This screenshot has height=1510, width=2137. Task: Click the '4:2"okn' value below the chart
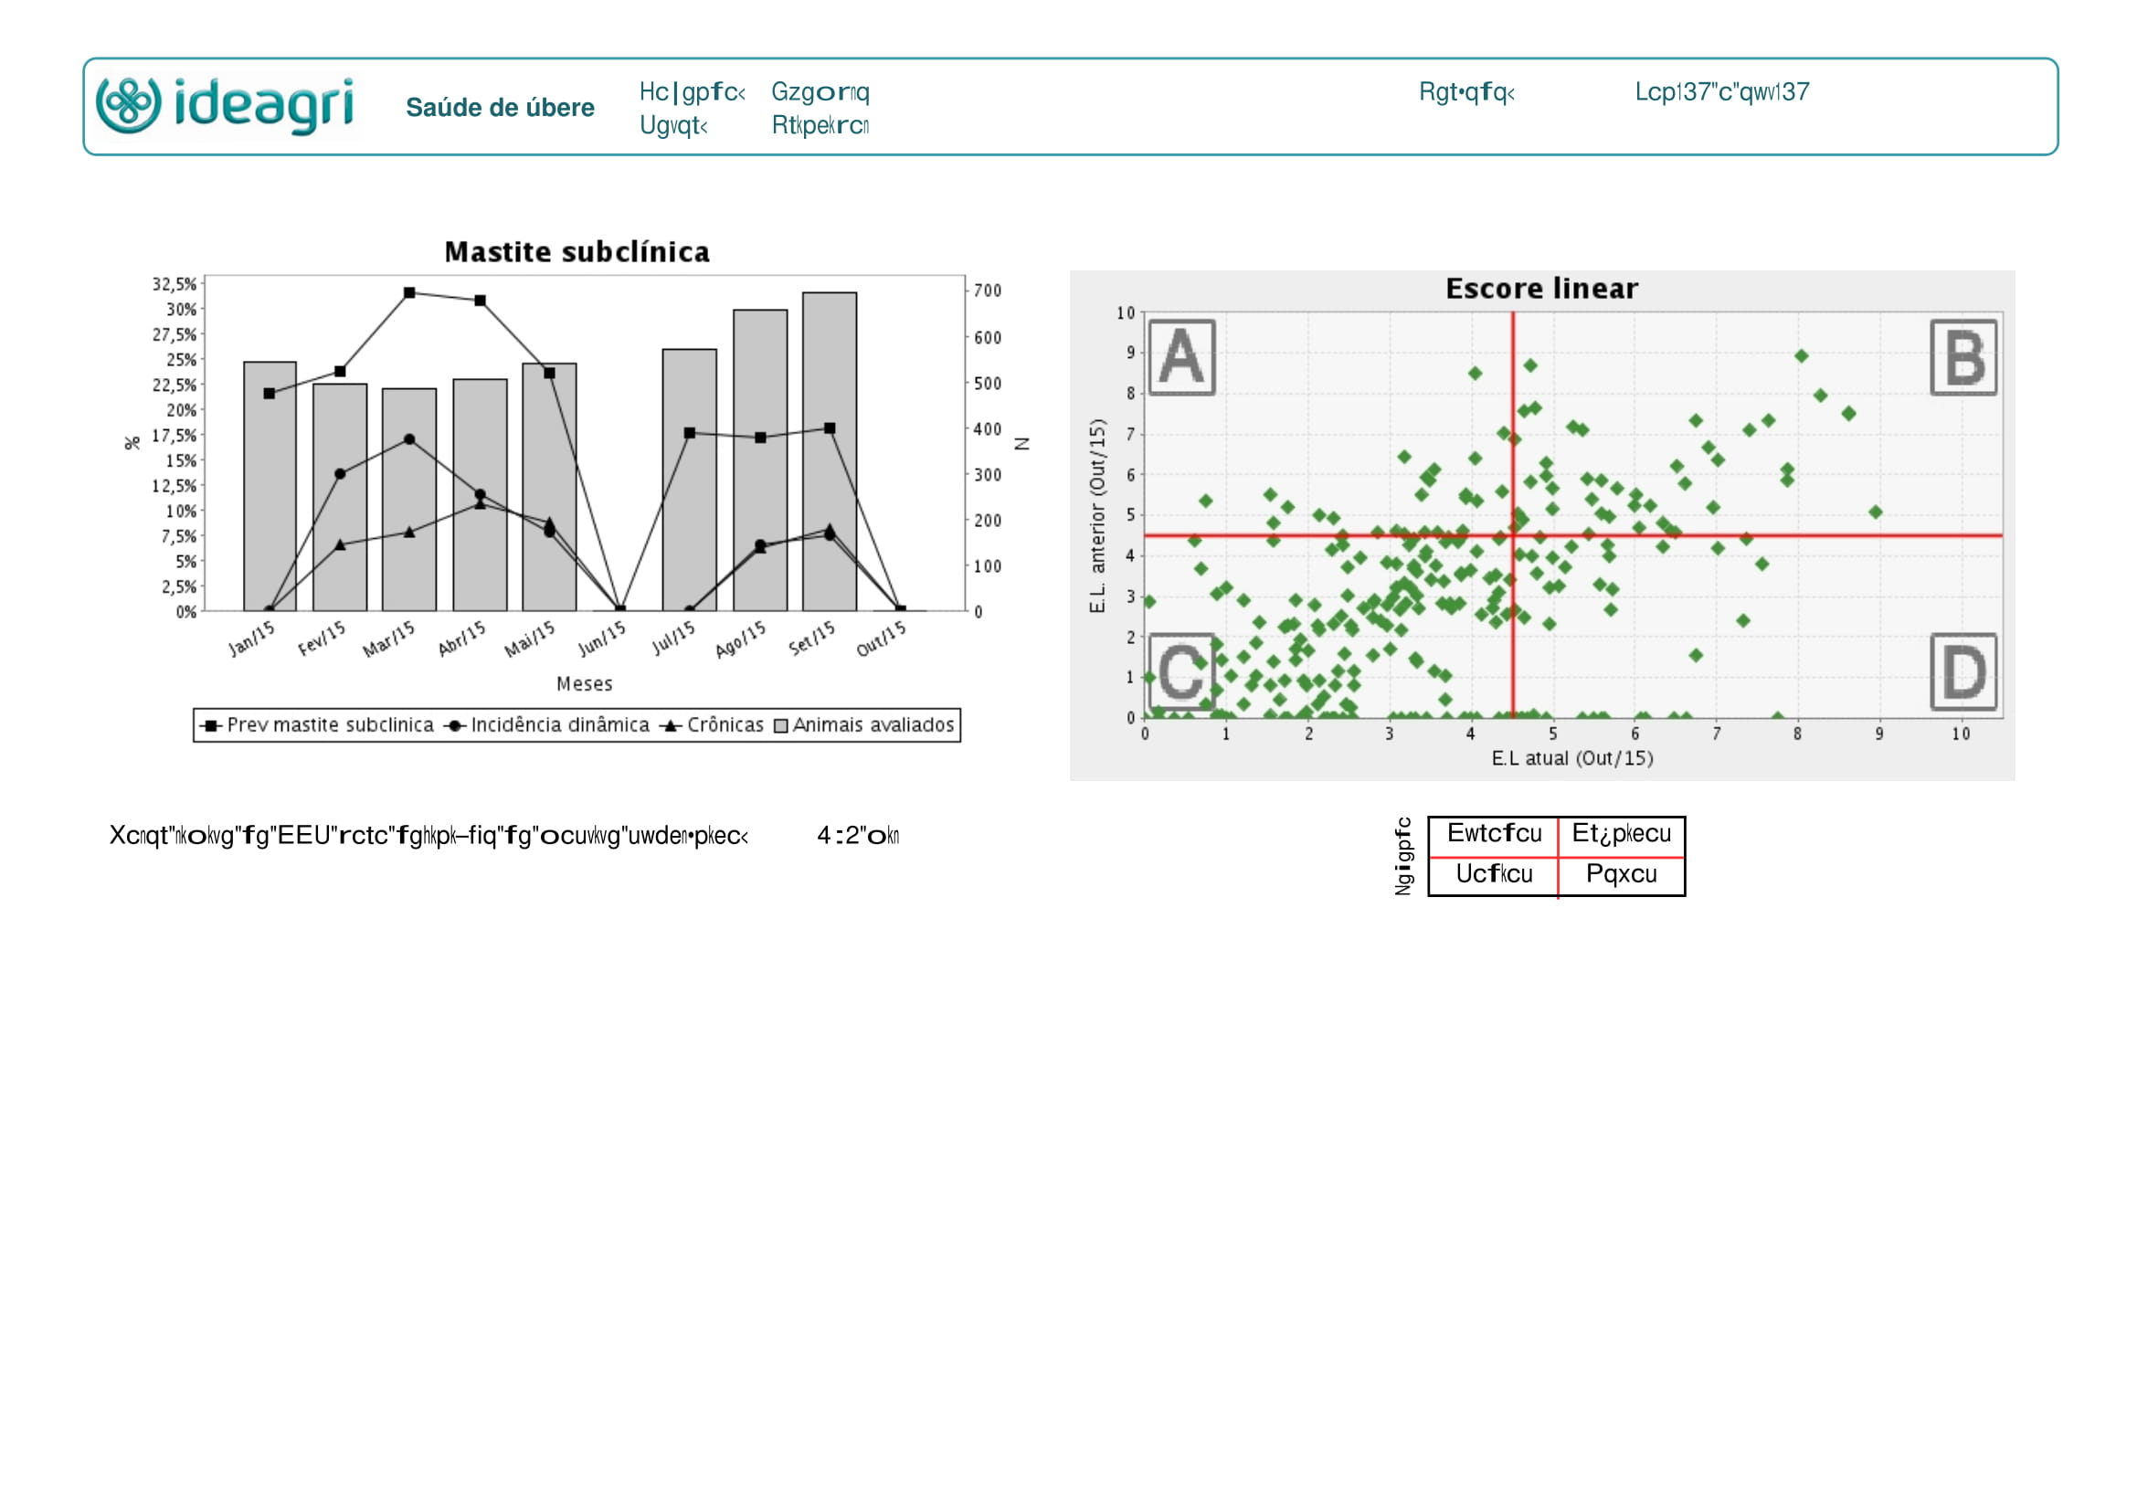[x=857, y=836]
